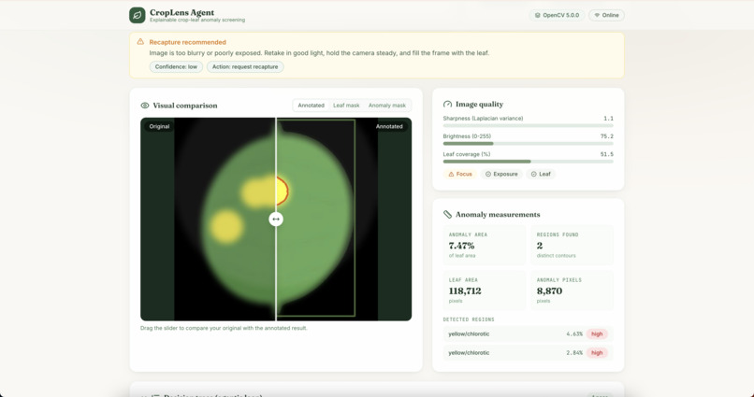Click the CropLens leaf logo icon

point(137,15)
